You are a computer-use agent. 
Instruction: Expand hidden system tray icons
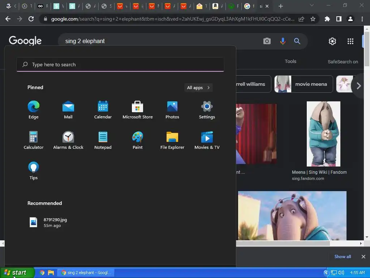point(326,273)
